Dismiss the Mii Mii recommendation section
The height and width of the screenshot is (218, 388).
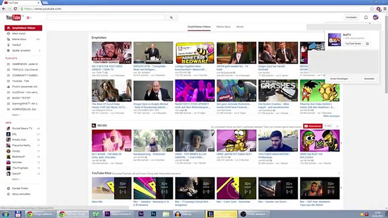coord(337,126)
